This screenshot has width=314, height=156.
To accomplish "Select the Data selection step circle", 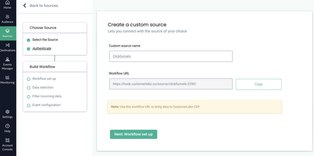I will 29,88.
